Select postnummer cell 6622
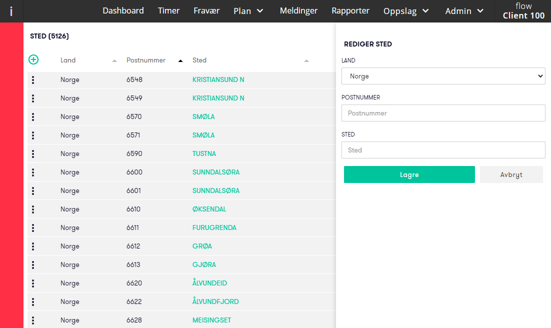 pos(134,301)
